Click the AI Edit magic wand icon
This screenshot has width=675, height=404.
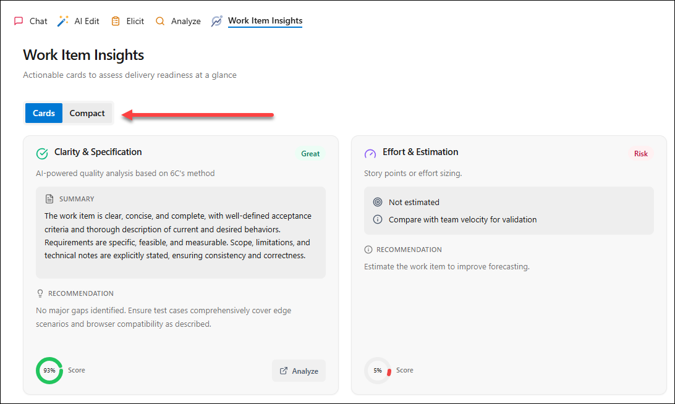(x=63, y=21)
